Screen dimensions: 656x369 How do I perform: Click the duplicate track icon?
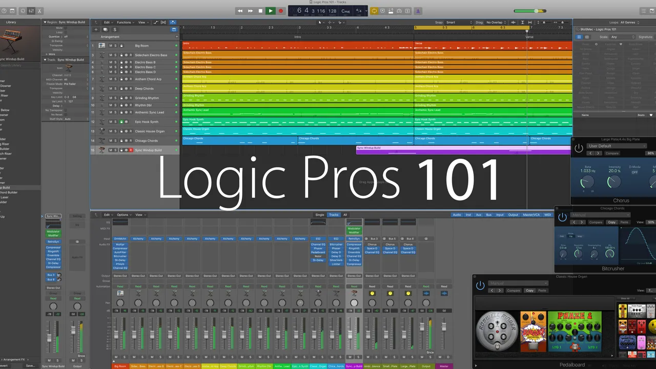tap(105, 30)
